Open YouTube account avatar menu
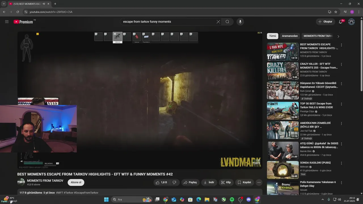The width and height of the screenshot is (363, 204). (351, 22)
